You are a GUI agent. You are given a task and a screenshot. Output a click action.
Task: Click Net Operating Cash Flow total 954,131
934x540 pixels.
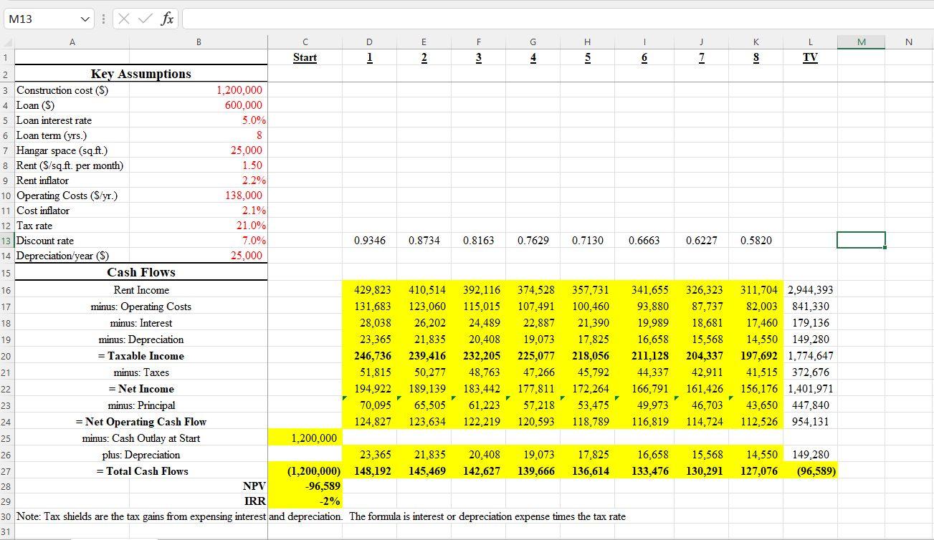[x=810, y=422]
